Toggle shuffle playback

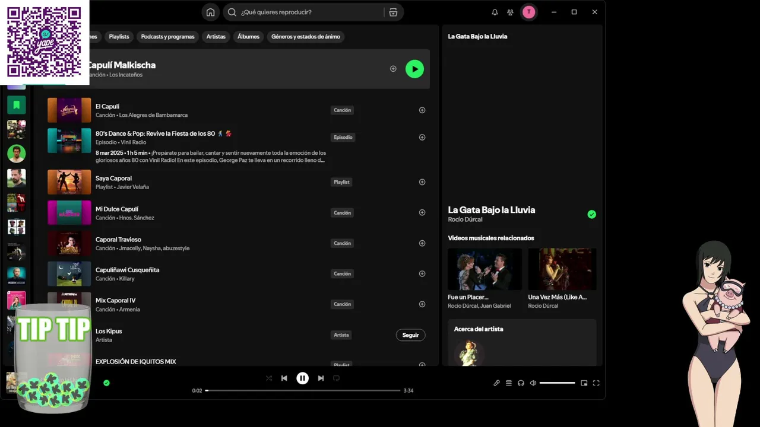click(x=269, y=378)
